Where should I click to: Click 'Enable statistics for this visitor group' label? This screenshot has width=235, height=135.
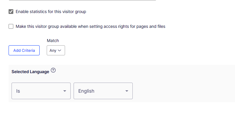coord(51,12)
